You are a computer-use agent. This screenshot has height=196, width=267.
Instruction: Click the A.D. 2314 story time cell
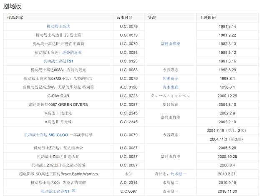[x=128, y=183]
